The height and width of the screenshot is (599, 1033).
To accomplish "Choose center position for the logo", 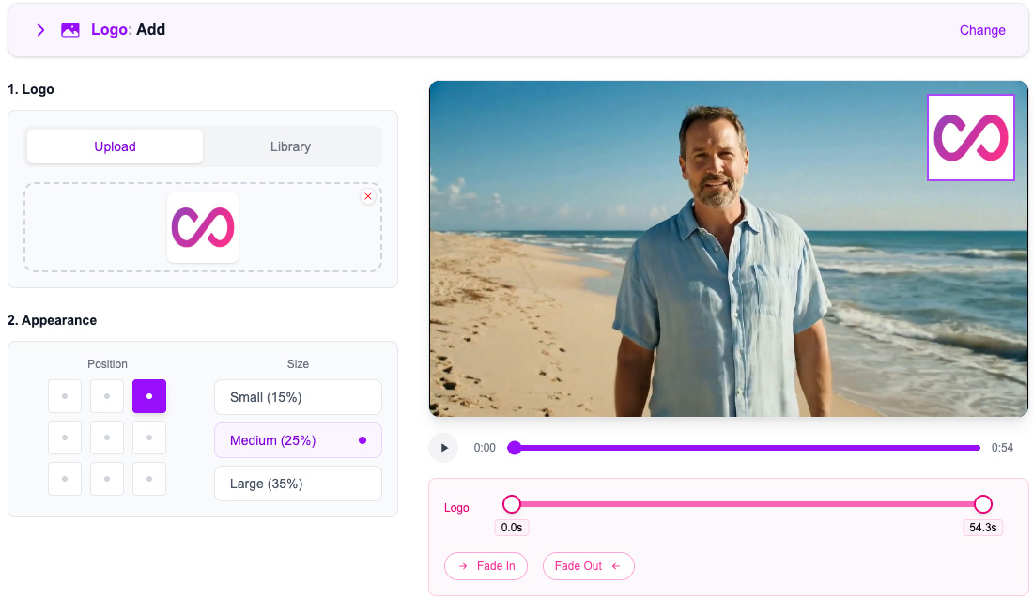I will tap(107, 438).
